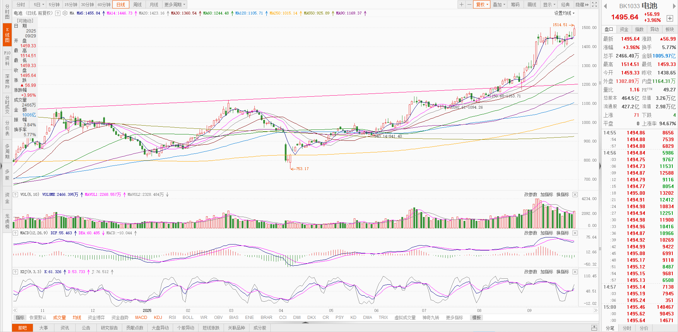This screenshot has height=332, width=678.
Task: Close the MACD indicator panel
Action: [x=575, y=233]
